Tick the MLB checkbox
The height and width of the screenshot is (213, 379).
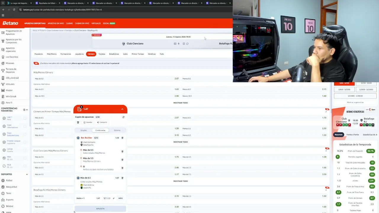click(25, 166)
